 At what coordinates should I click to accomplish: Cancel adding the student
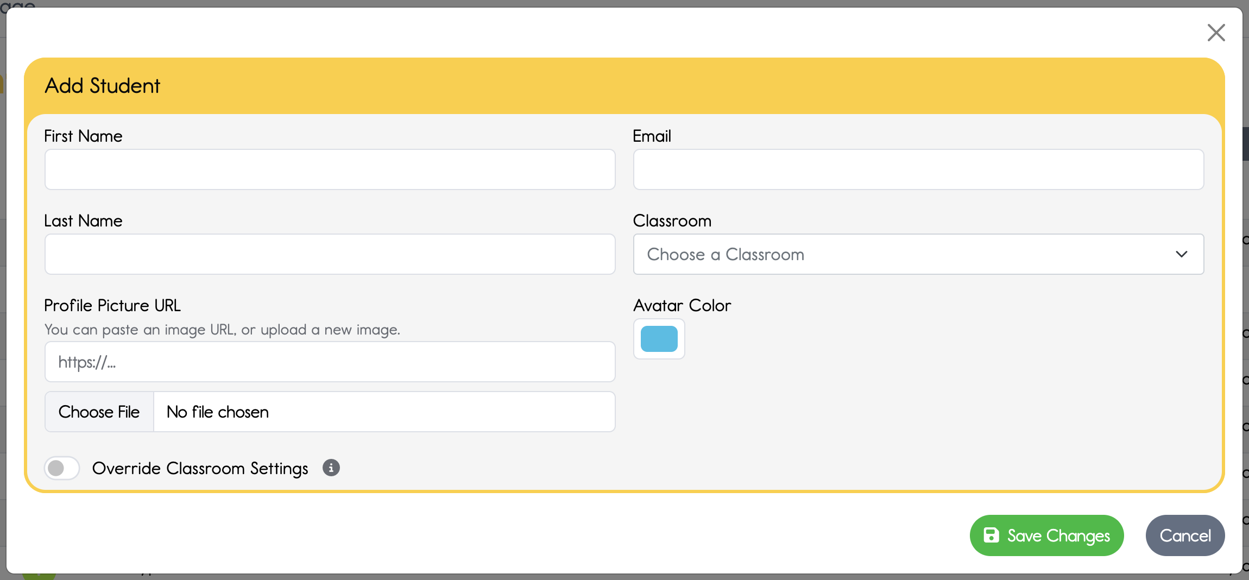pyautogui.click(x=1184, y=535)
